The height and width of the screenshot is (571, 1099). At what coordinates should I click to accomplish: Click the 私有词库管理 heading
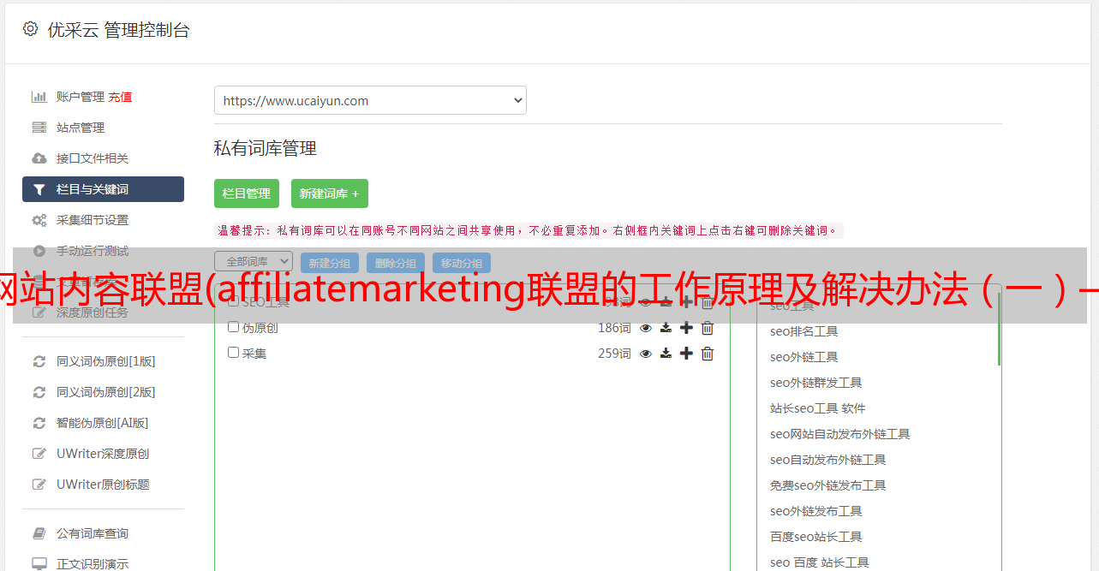(x=265, y=148)
